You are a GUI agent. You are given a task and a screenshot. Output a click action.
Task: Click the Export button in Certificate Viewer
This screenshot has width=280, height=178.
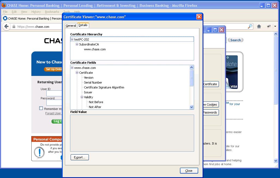(x=80, y=157)
